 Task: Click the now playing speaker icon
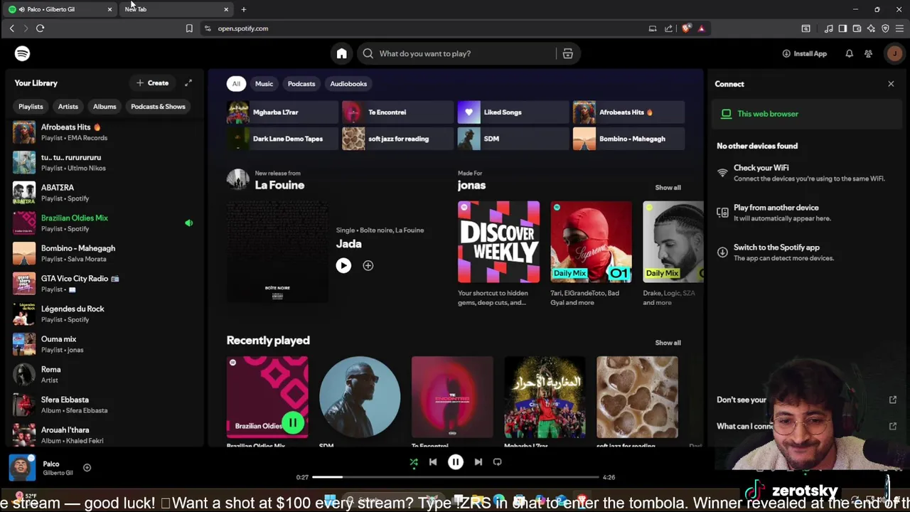[x=188, y=223]
